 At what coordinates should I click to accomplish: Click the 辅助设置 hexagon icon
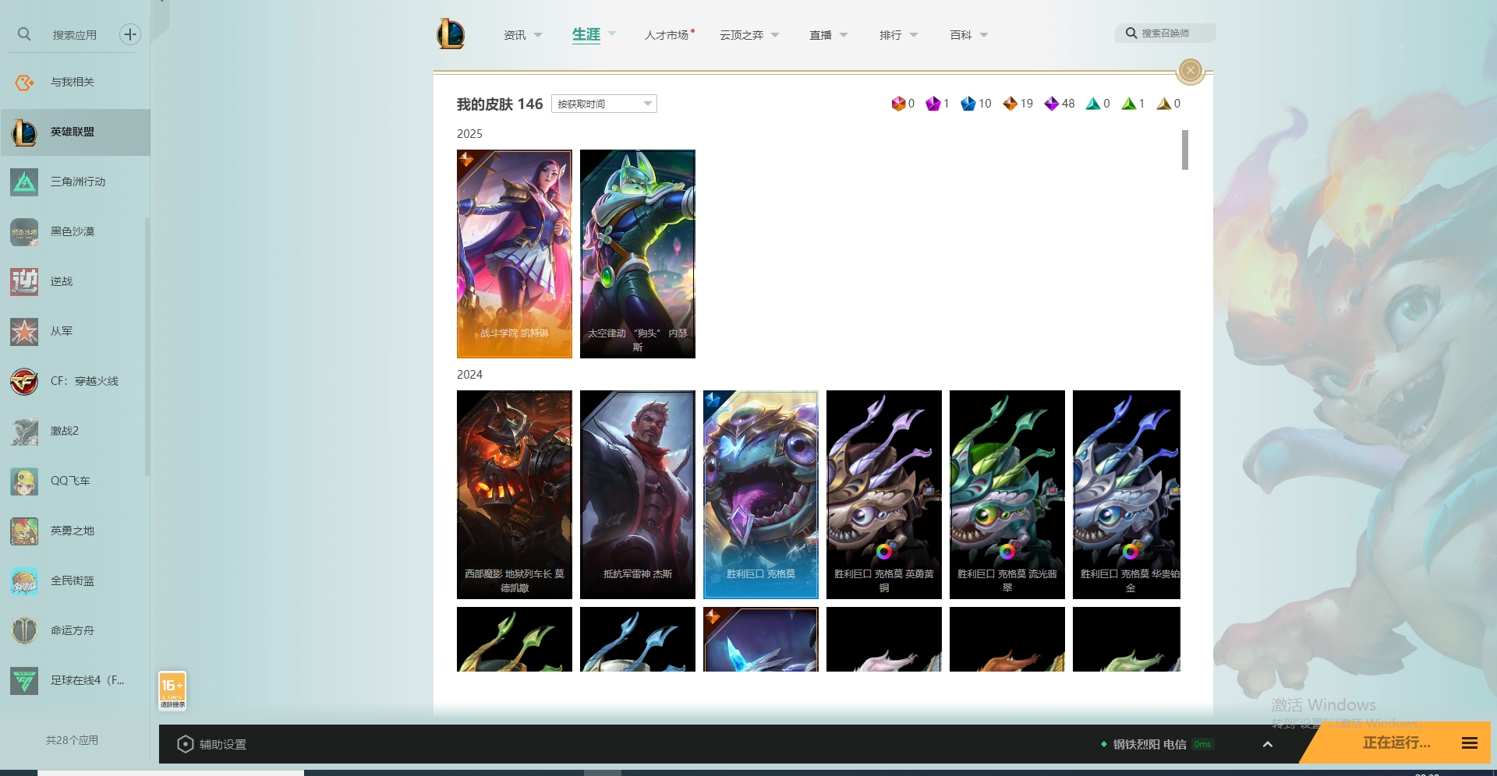click(x=185, y=744)
